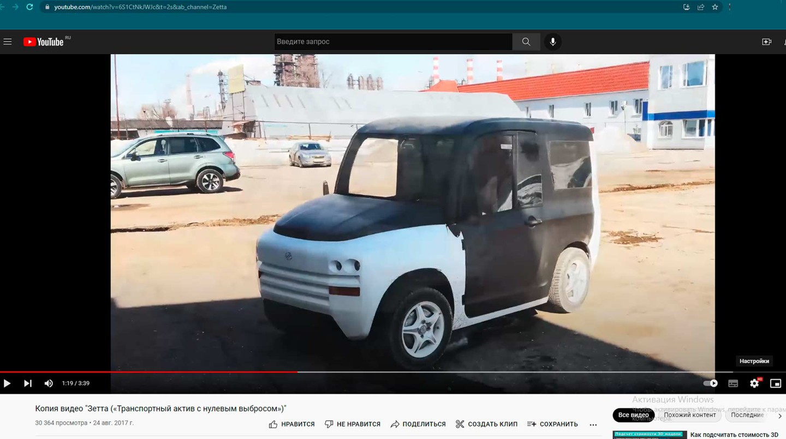This screenshot has height=439, width=786.
Task: Select the Последние filter chip
Action: [747, 415]
